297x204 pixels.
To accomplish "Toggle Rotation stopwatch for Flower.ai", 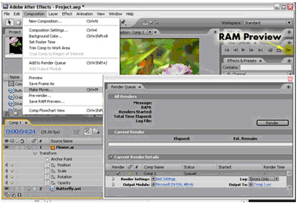I will [47, 177].
